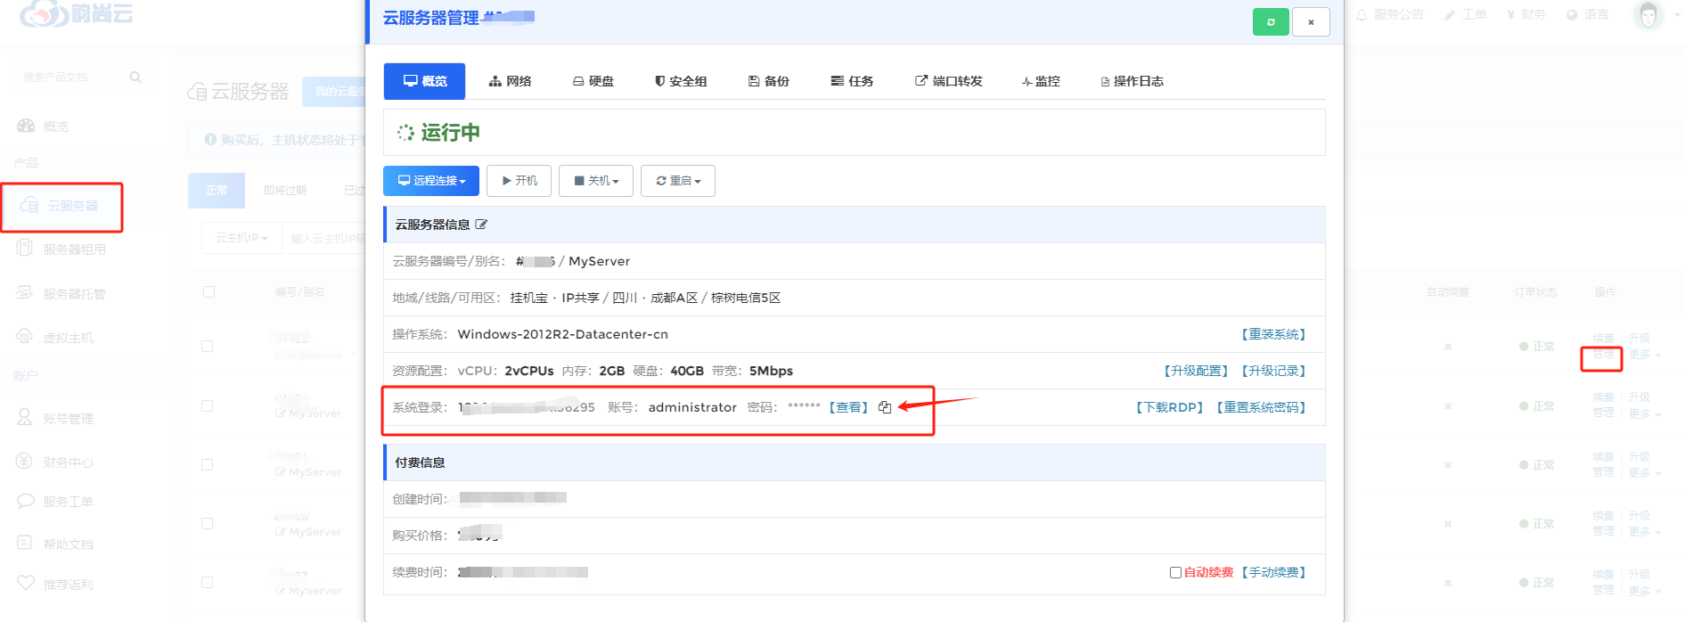Open the 安全组 security group tab
The height and width of the screenshot is (622, 1685).
pos(681,81)
